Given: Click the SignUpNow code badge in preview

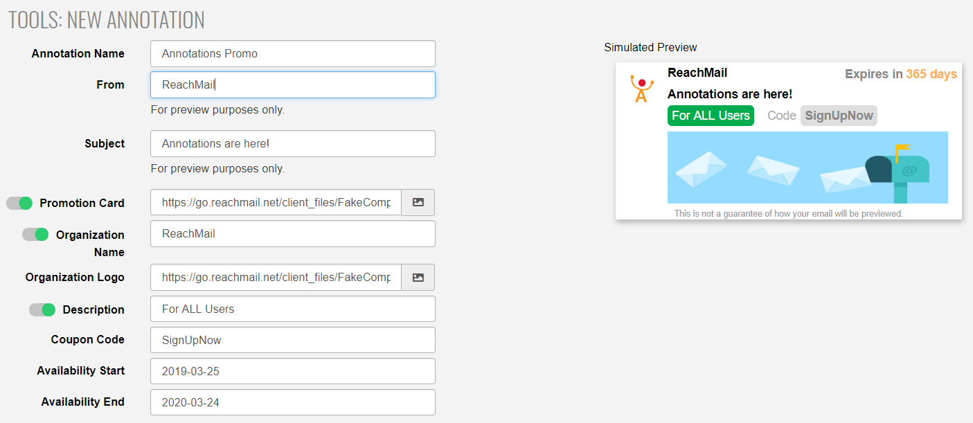Looking at the screenshot, I should pyautogui.click(x=839, y=116).
